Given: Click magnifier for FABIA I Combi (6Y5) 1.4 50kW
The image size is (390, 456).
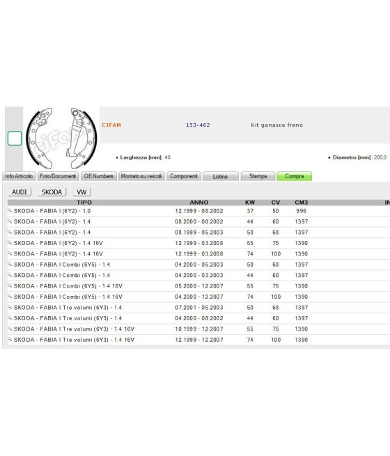Looking at the screenshot, I should pyautogui.click(x=10, y=265).
